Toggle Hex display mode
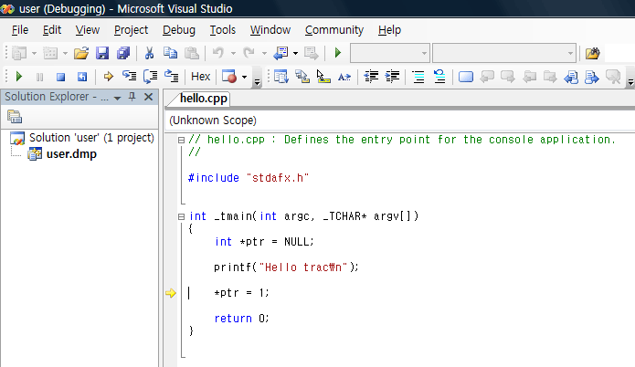The image size is (635, 367). coord(200,77)
